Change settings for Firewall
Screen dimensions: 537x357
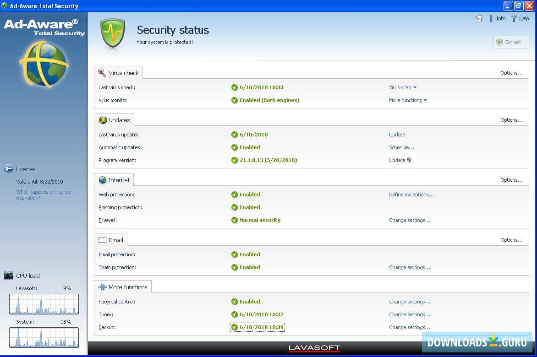410,220
